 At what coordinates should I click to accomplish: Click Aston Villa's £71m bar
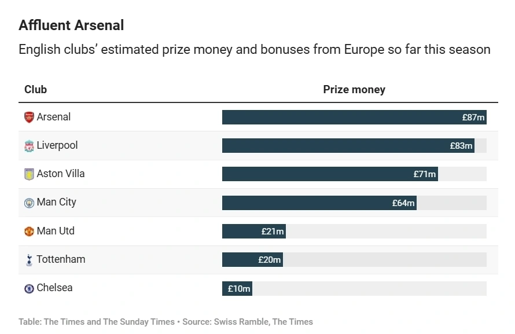pyautogui.click(x=330, y=174)
